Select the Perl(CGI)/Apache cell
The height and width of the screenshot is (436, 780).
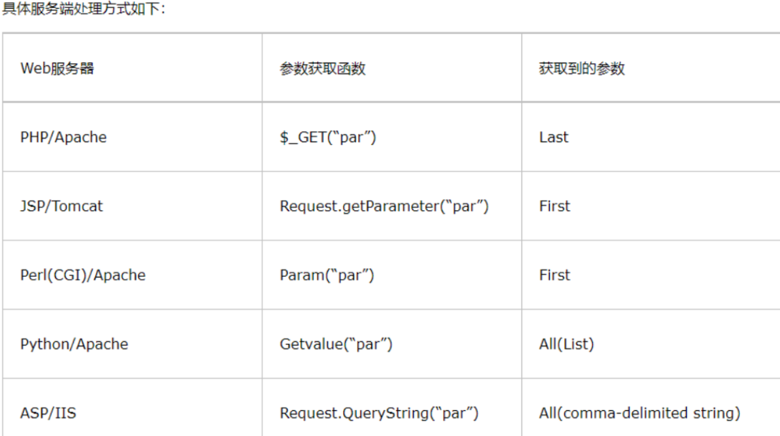(x=132, y=275)
